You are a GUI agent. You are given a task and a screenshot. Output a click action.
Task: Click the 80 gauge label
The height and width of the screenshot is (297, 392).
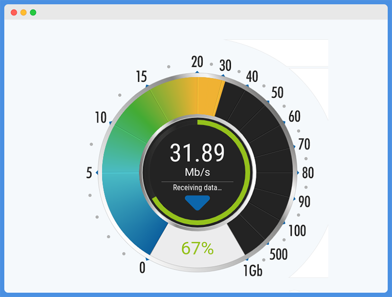[x=308, y=173]
